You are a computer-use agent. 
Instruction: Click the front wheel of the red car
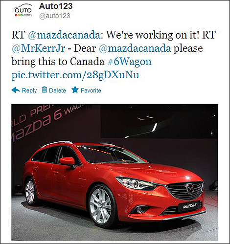point(101,206)
